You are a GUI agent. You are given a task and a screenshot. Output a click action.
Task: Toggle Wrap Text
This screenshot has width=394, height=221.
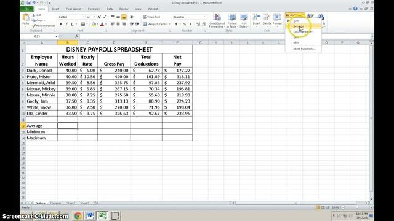(151, 17)
